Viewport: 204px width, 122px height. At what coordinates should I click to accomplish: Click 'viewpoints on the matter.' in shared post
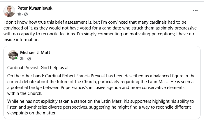click(32, 113)
